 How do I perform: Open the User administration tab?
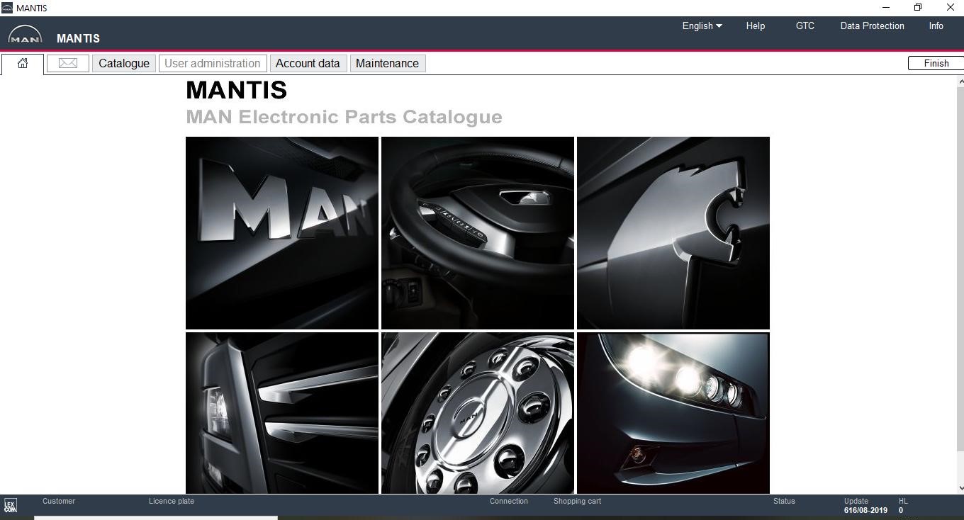coord(213,63)
